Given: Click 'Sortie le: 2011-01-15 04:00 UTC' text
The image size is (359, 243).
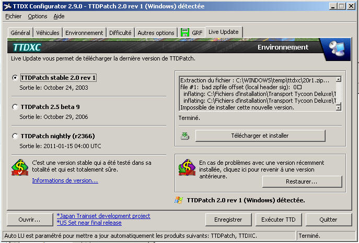Looking at the screenshot, I should pos(60,146).
